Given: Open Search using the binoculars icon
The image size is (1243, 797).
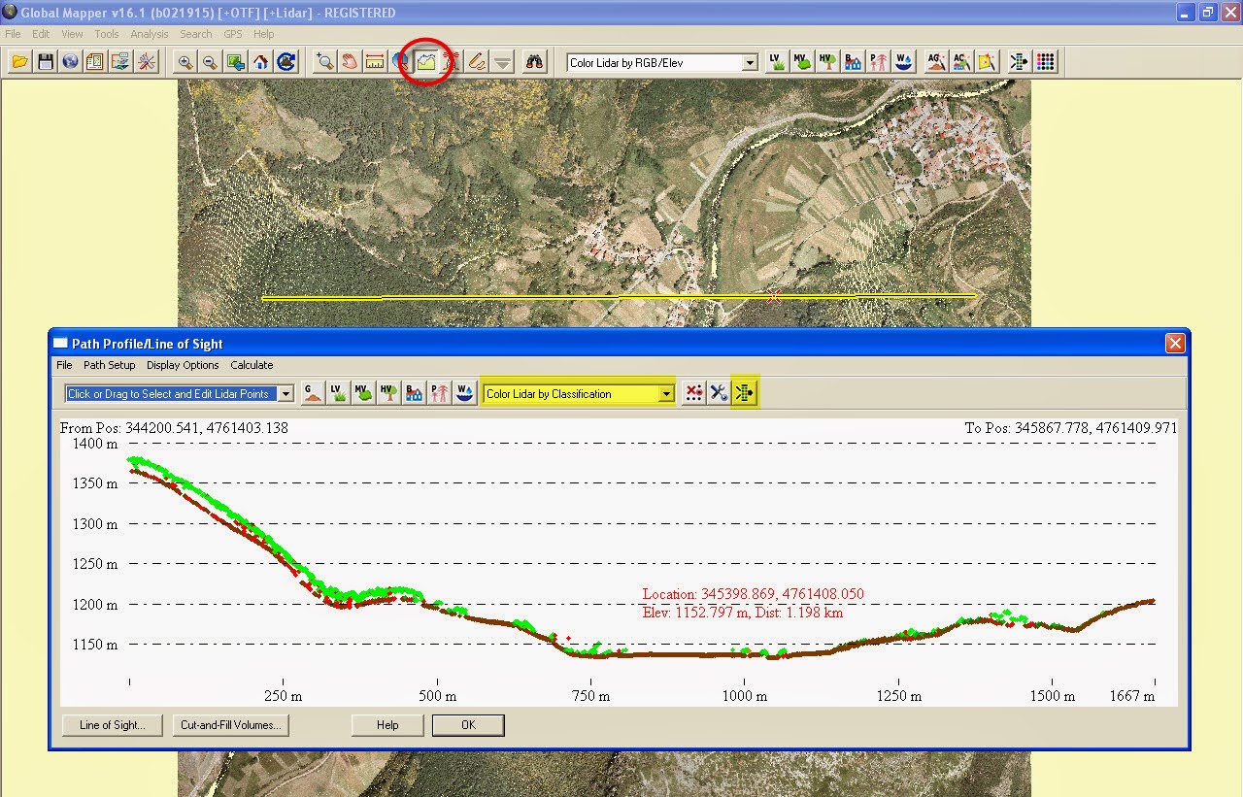Looking at the screenshot, I should coord(534,60).
